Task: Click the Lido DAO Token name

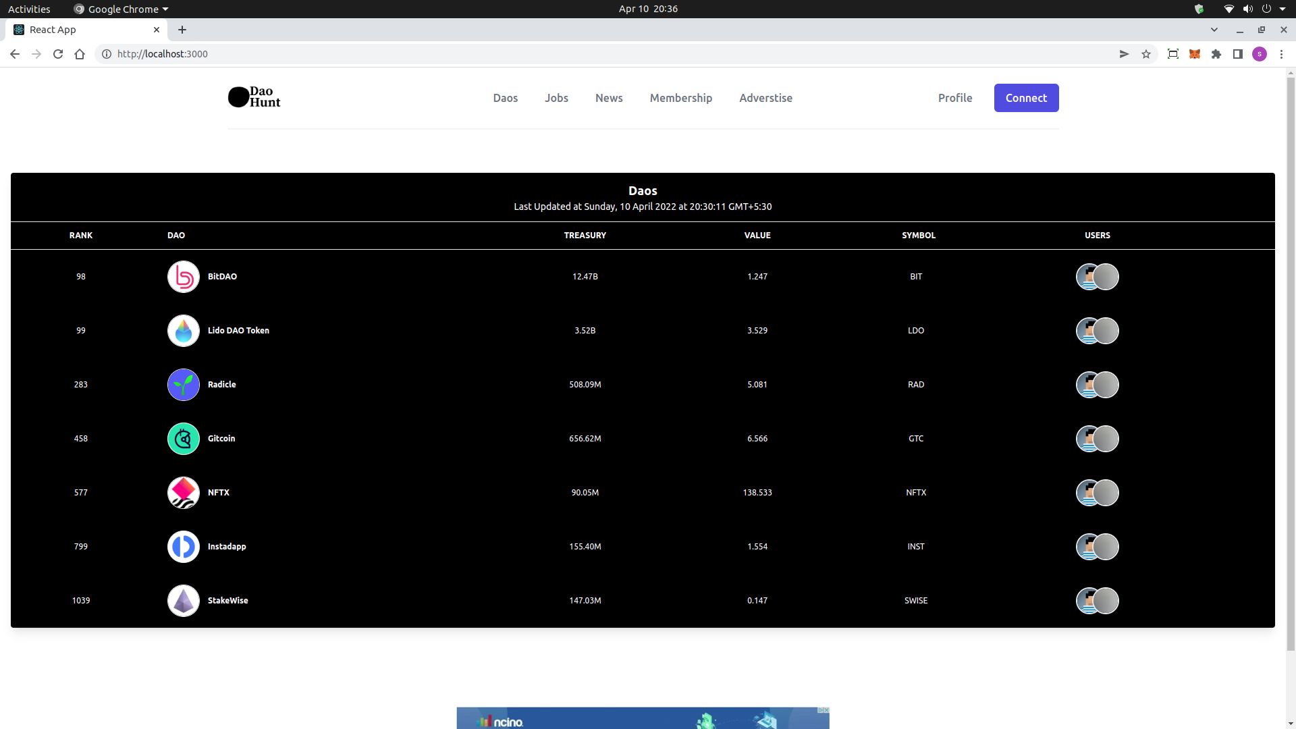Action: (238, 331)
